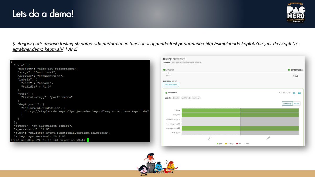315x177 pixels.
Task: Click the Score heatmap cell for 1.0 (1)
Action: coord(211,110)
